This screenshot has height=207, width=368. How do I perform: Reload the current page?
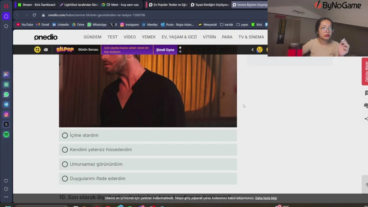(34, 15)
